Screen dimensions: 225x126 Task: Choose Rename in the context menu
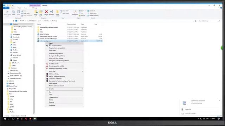click(64, 102)
